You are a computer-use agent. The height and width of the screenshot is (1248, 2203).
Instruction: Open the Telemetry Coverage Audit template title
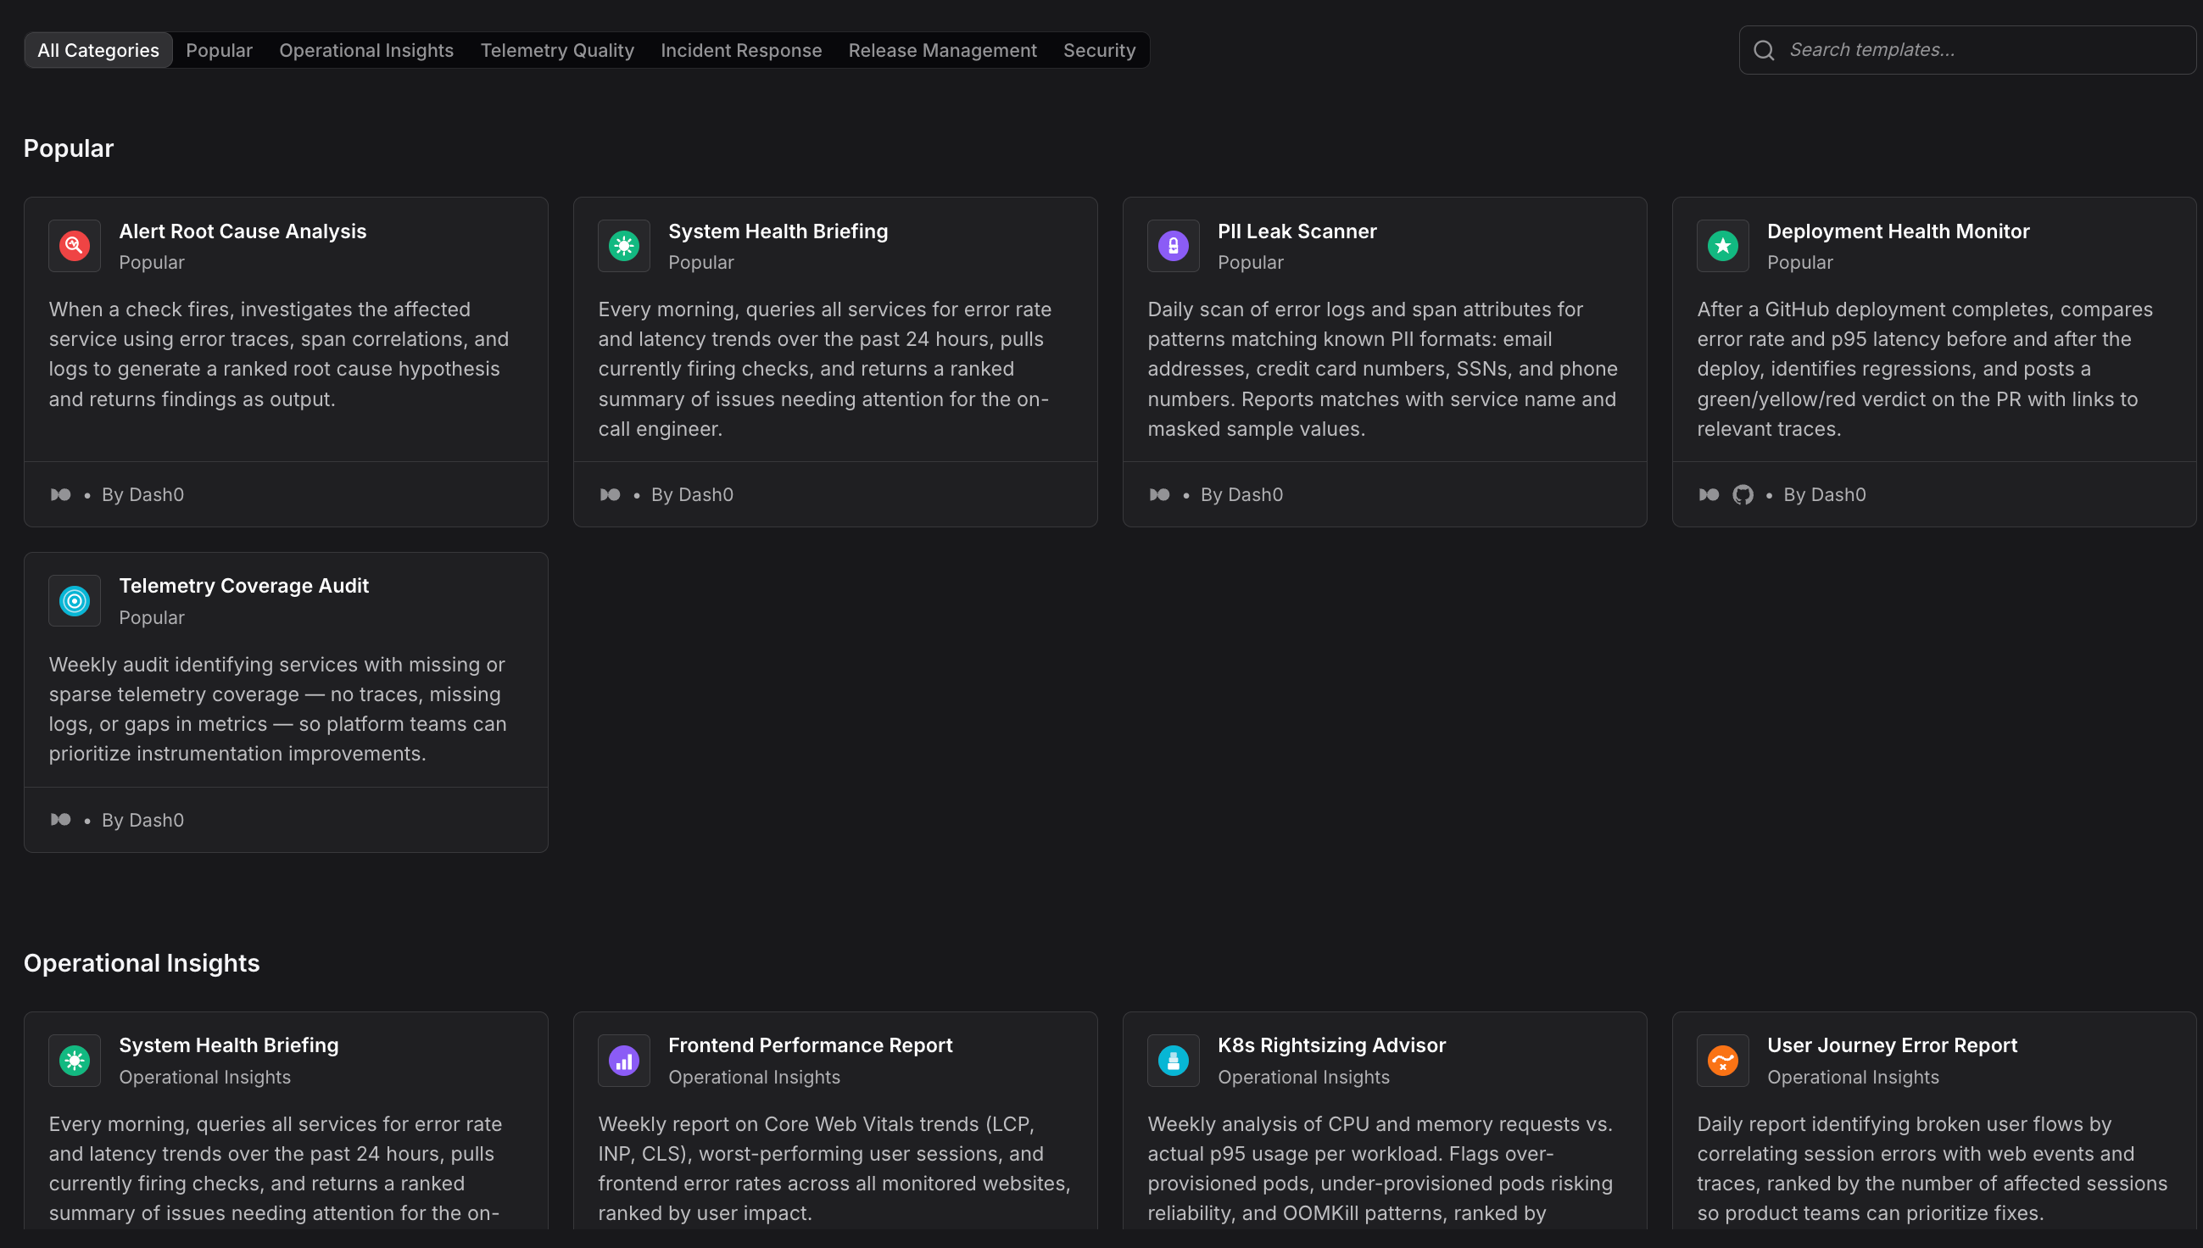(x=243, y=587)
